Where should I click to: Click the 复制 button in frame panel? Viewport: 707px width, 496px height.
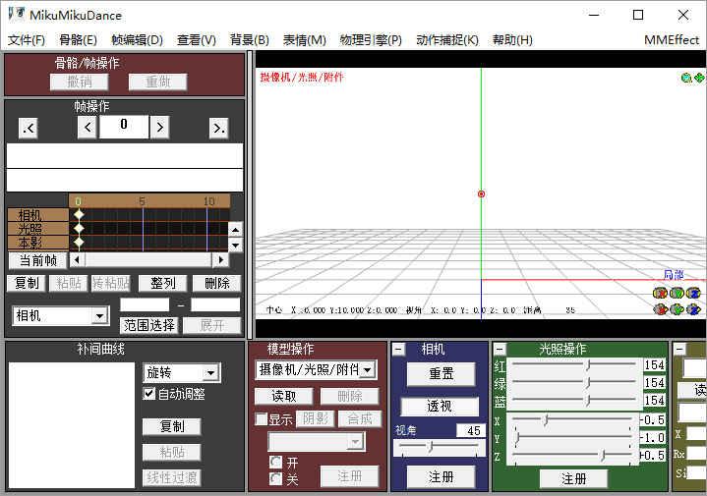pyautogui.click(x=27, y=284)
